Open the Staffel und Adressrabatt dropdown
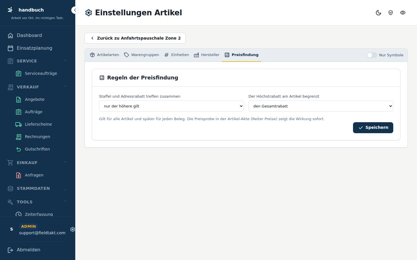 click(171, 106)
